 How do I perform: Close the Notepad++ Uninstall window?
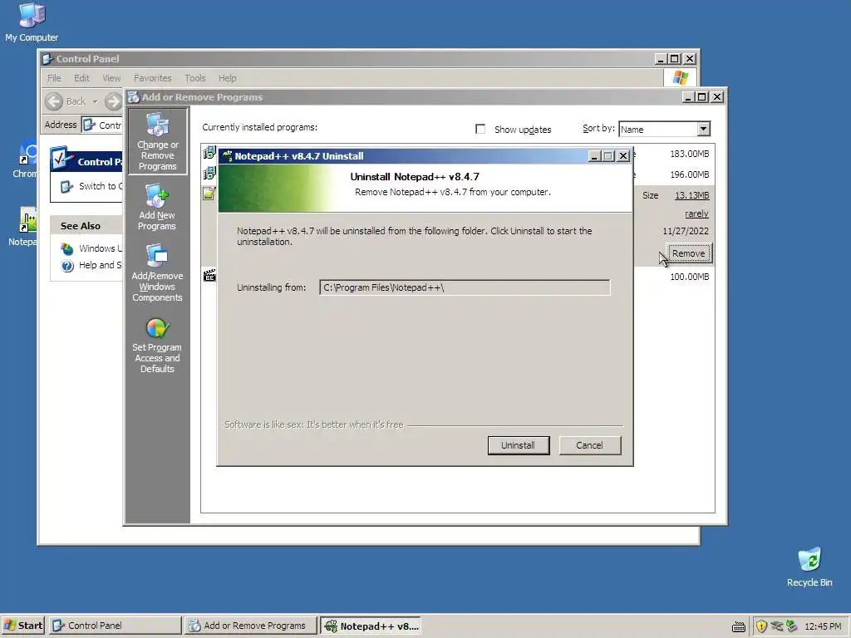pos(623,156)
